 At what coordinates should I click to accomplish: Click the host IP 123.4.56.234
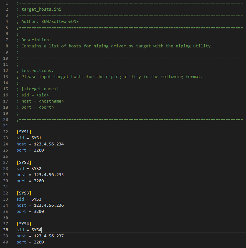pos(48,144)
